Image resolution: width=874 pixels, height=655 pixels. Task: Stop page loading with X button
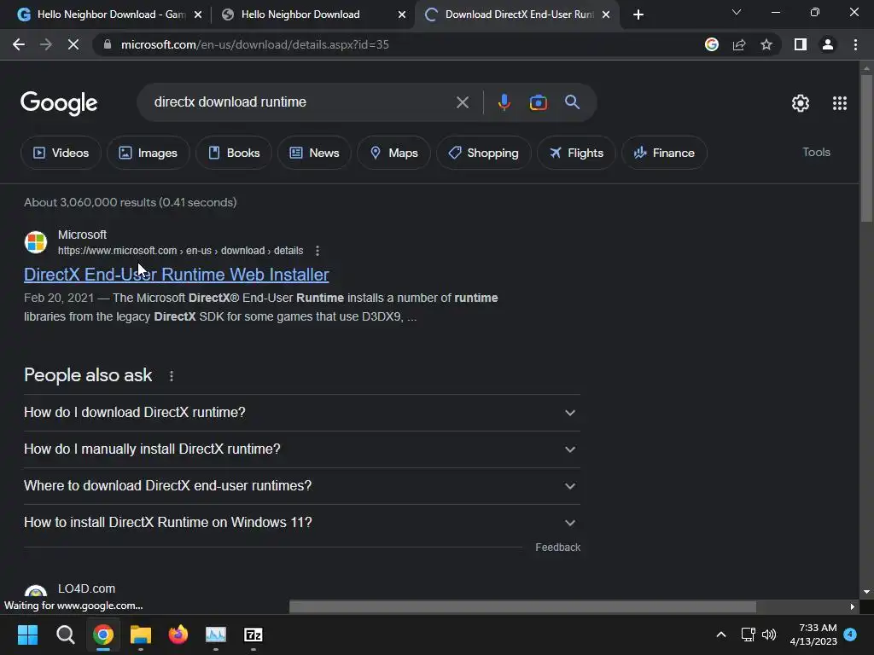[73, 44]
